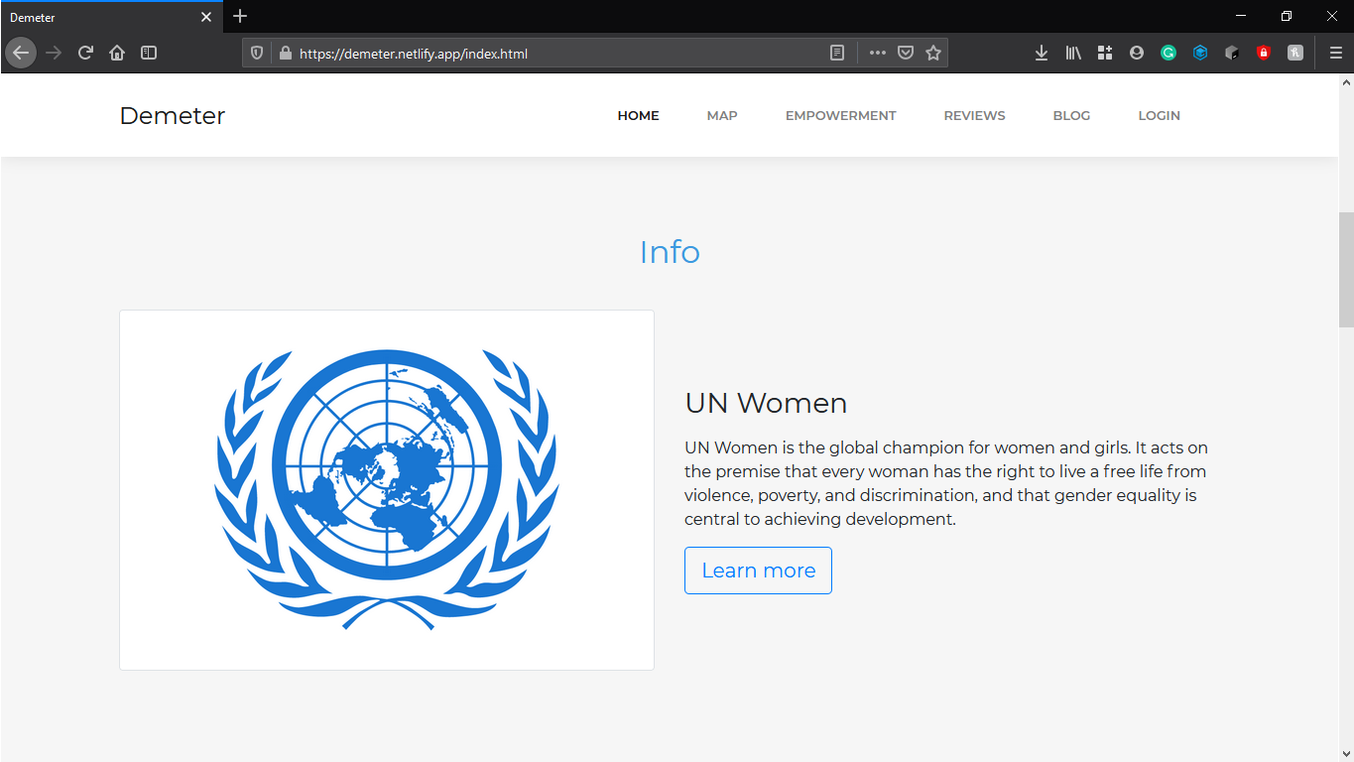Open the downloads panel

1042,54
